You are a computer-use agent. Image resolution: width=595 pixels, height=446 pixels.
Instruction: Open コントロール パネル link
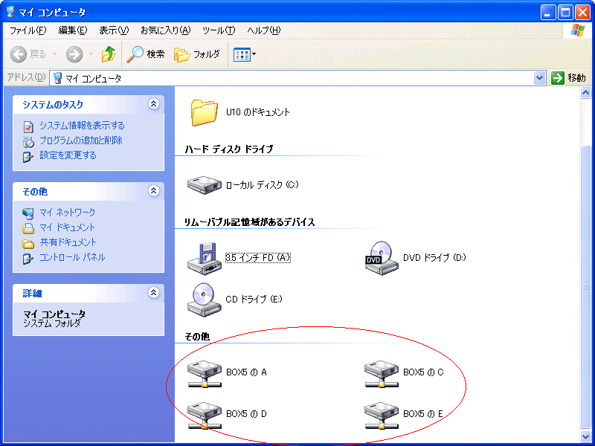click(x=72, y=257)
